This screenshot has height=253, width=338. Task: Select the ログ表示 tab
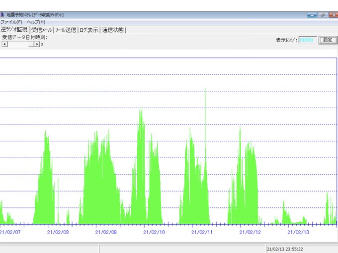pos(89,30)
